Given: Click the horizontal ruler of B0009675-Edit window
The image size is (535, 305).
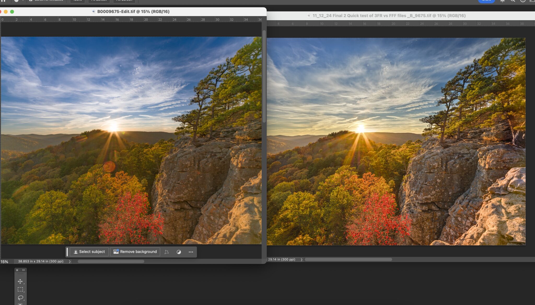Looking at the screenshot, I should 131,20.
